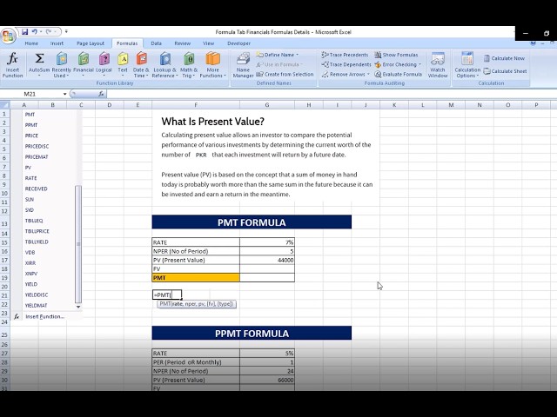This screenshot has width=557, height=417.
Task: Open the Name Manager
Action: pyautogui.click(x=244, y=65)
